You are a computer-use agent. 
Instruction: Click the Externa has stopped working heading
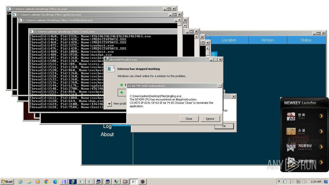tap(139, 69)
